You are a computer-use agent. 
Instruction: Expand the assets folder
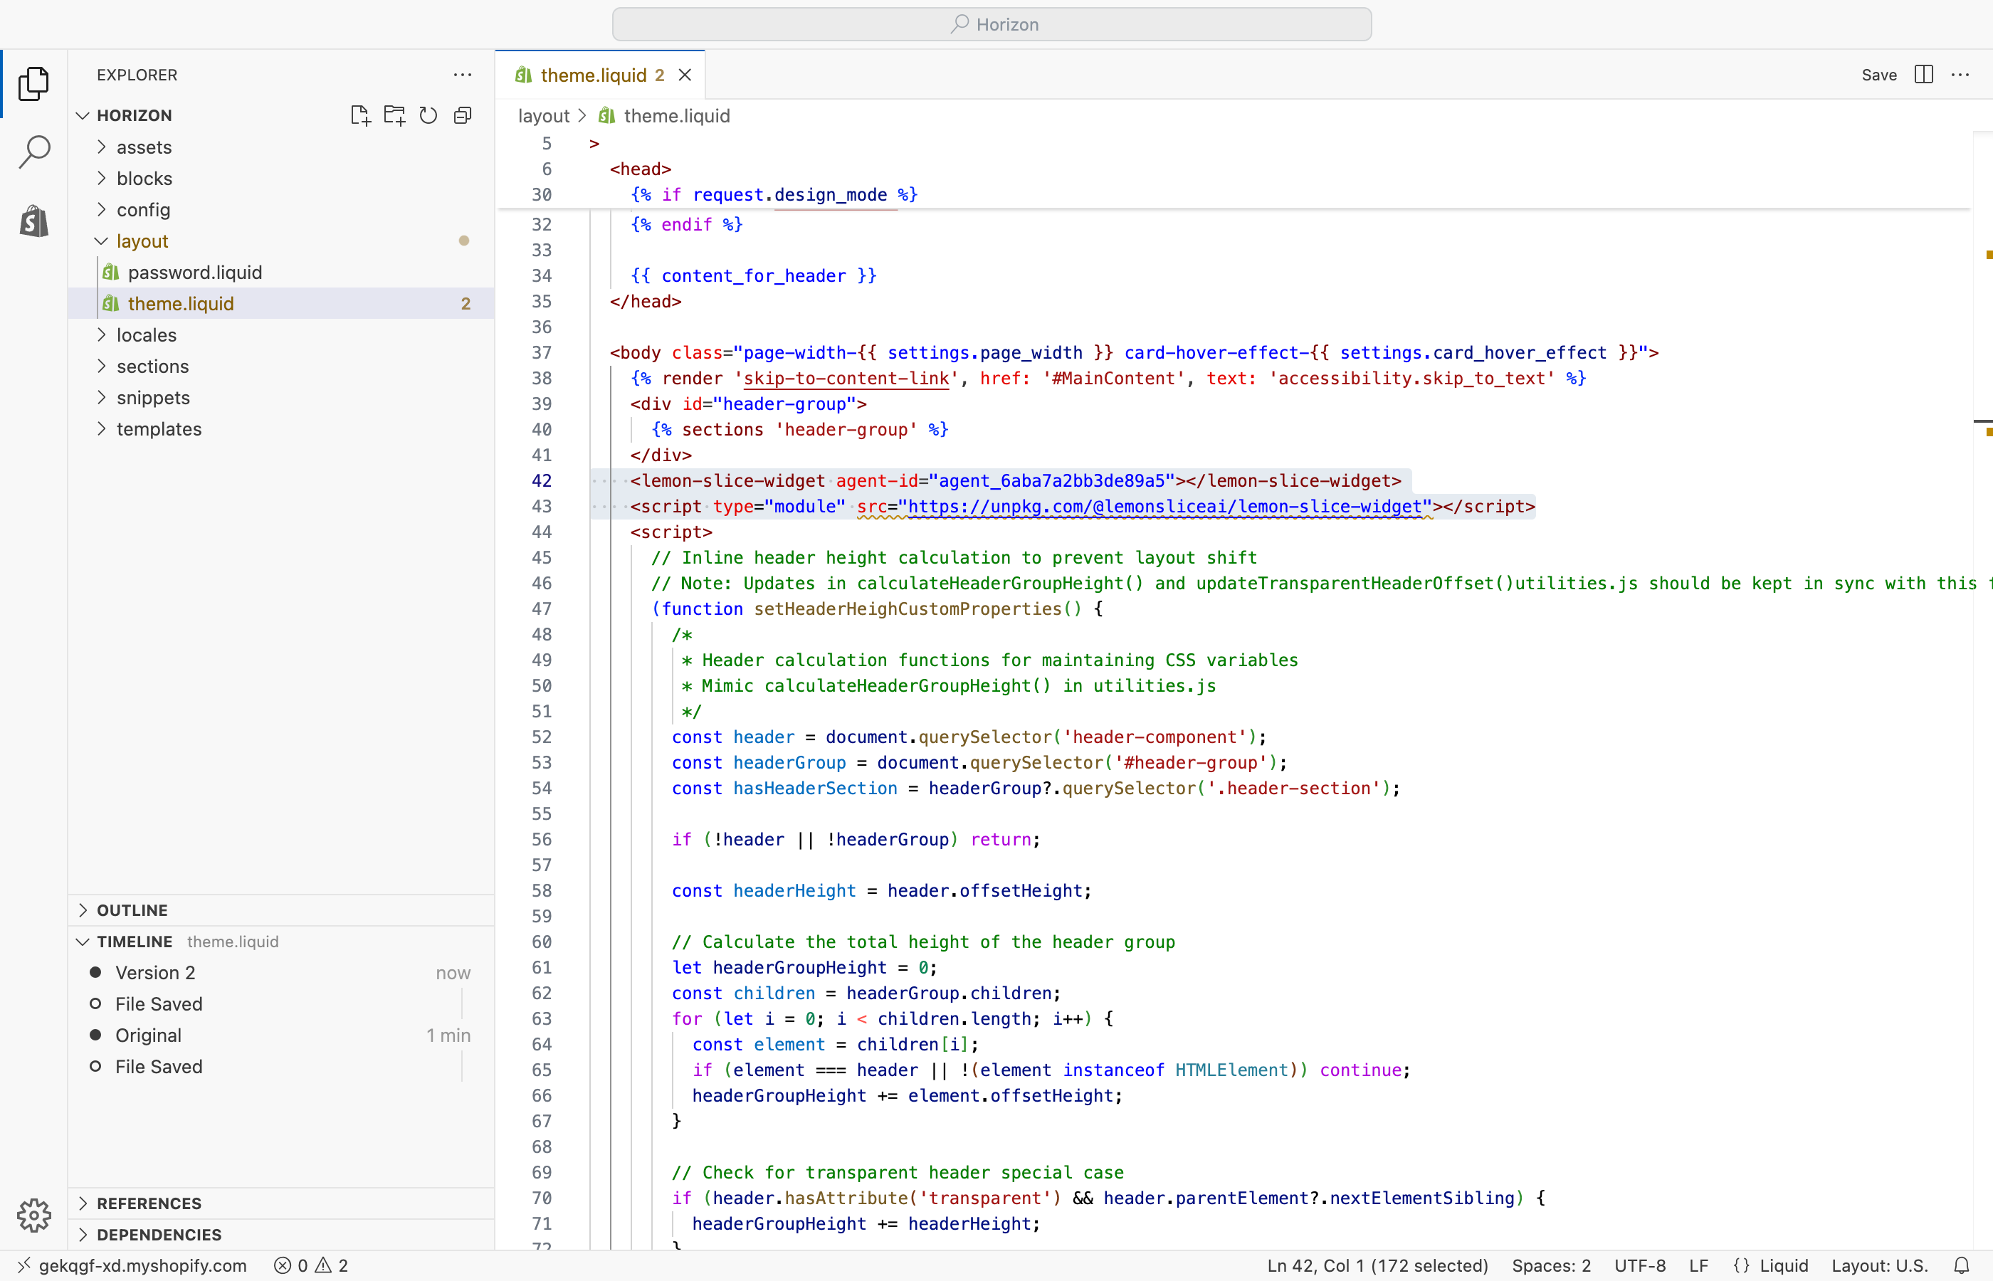(x=144, y=147)
